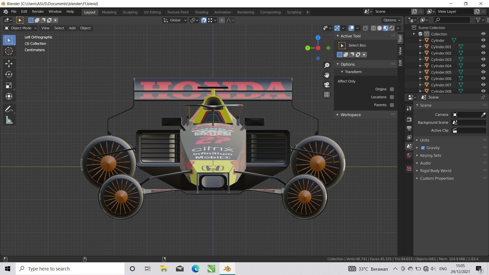Image resolution: width=489 pixels, height=275 pixels.
Task: Open the viewport View menu
Action: tap(45, 28)
